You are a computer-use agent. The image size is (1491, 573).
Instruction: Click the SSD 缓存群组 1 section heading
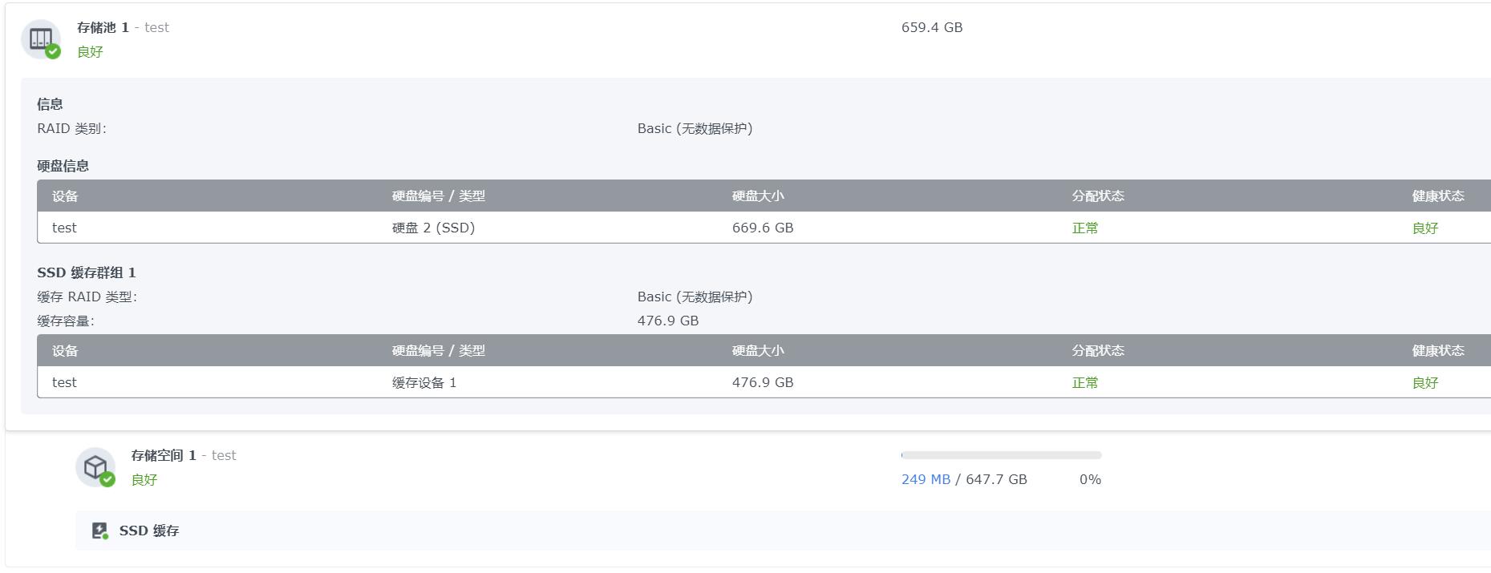[x=87, y=272]
